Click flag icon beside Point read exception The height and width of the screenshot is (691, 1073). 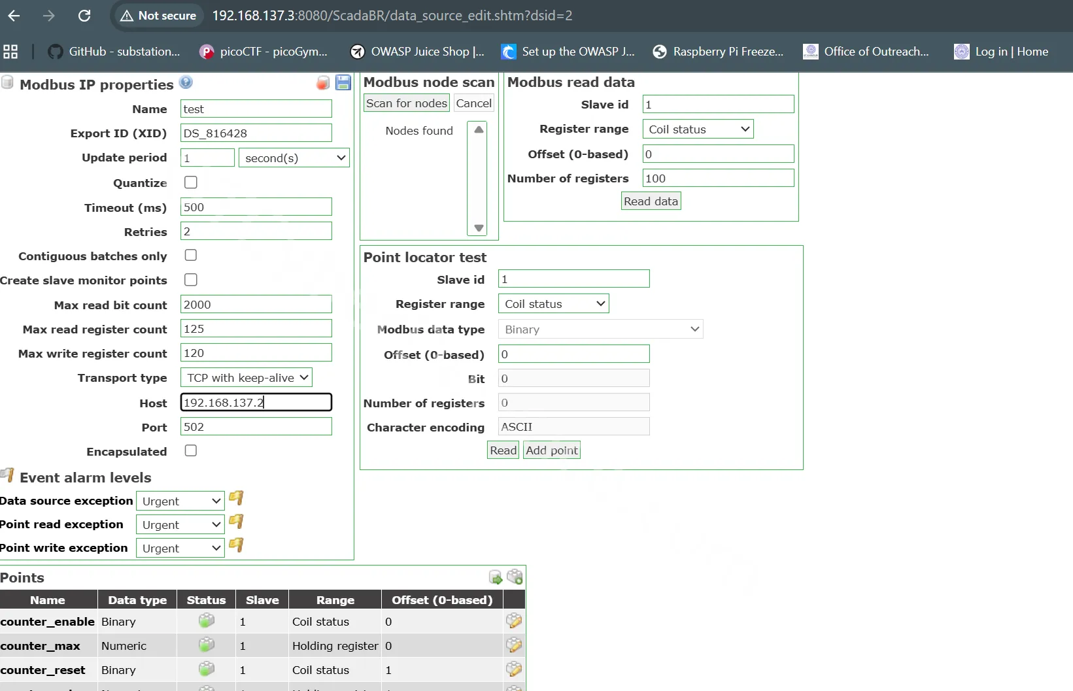click(236, 522)
